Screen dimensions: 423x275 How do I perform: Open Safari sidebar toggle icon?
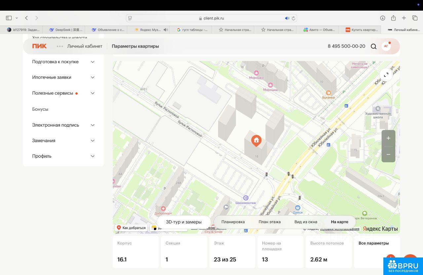click(x=9, y=18)
